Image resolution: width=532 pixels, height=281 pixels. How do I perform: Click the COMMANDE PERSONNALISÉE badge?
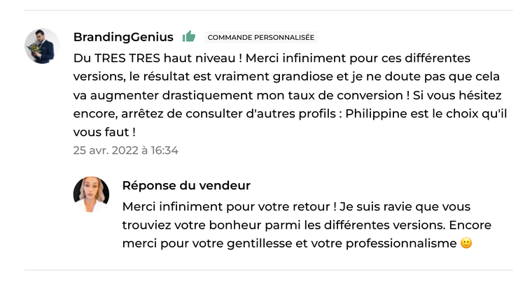[x=261, y=37]
